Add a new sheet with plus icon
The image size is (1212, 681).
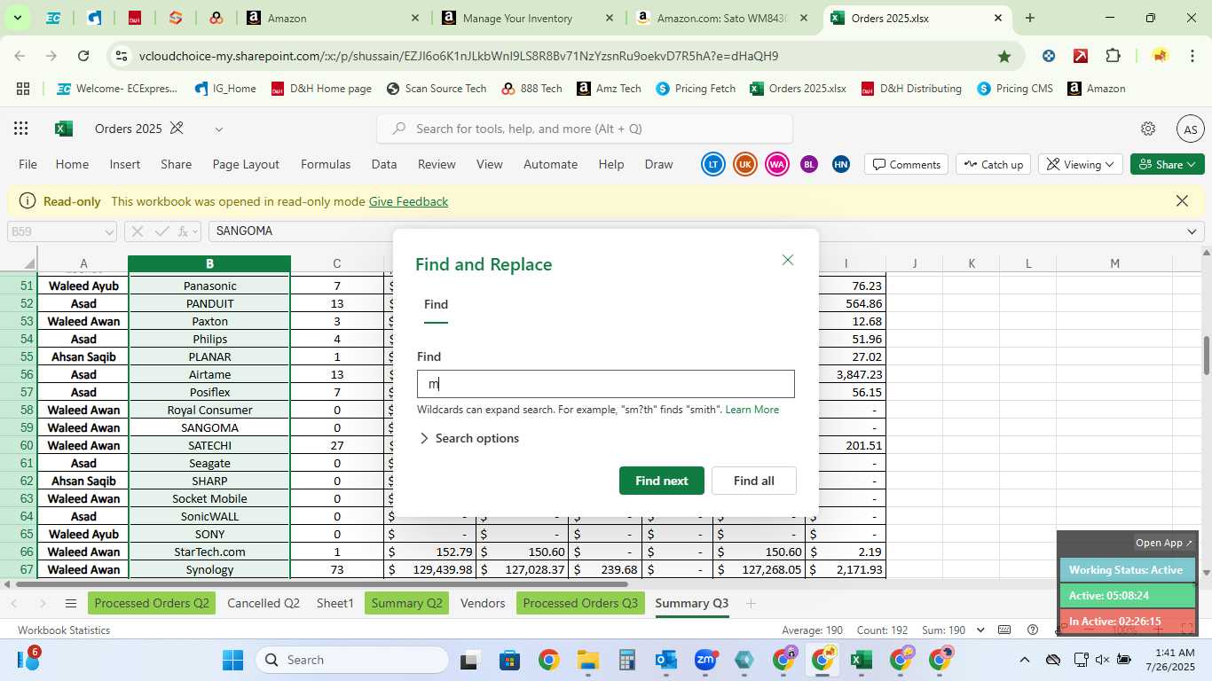click(x=751, y=604)
